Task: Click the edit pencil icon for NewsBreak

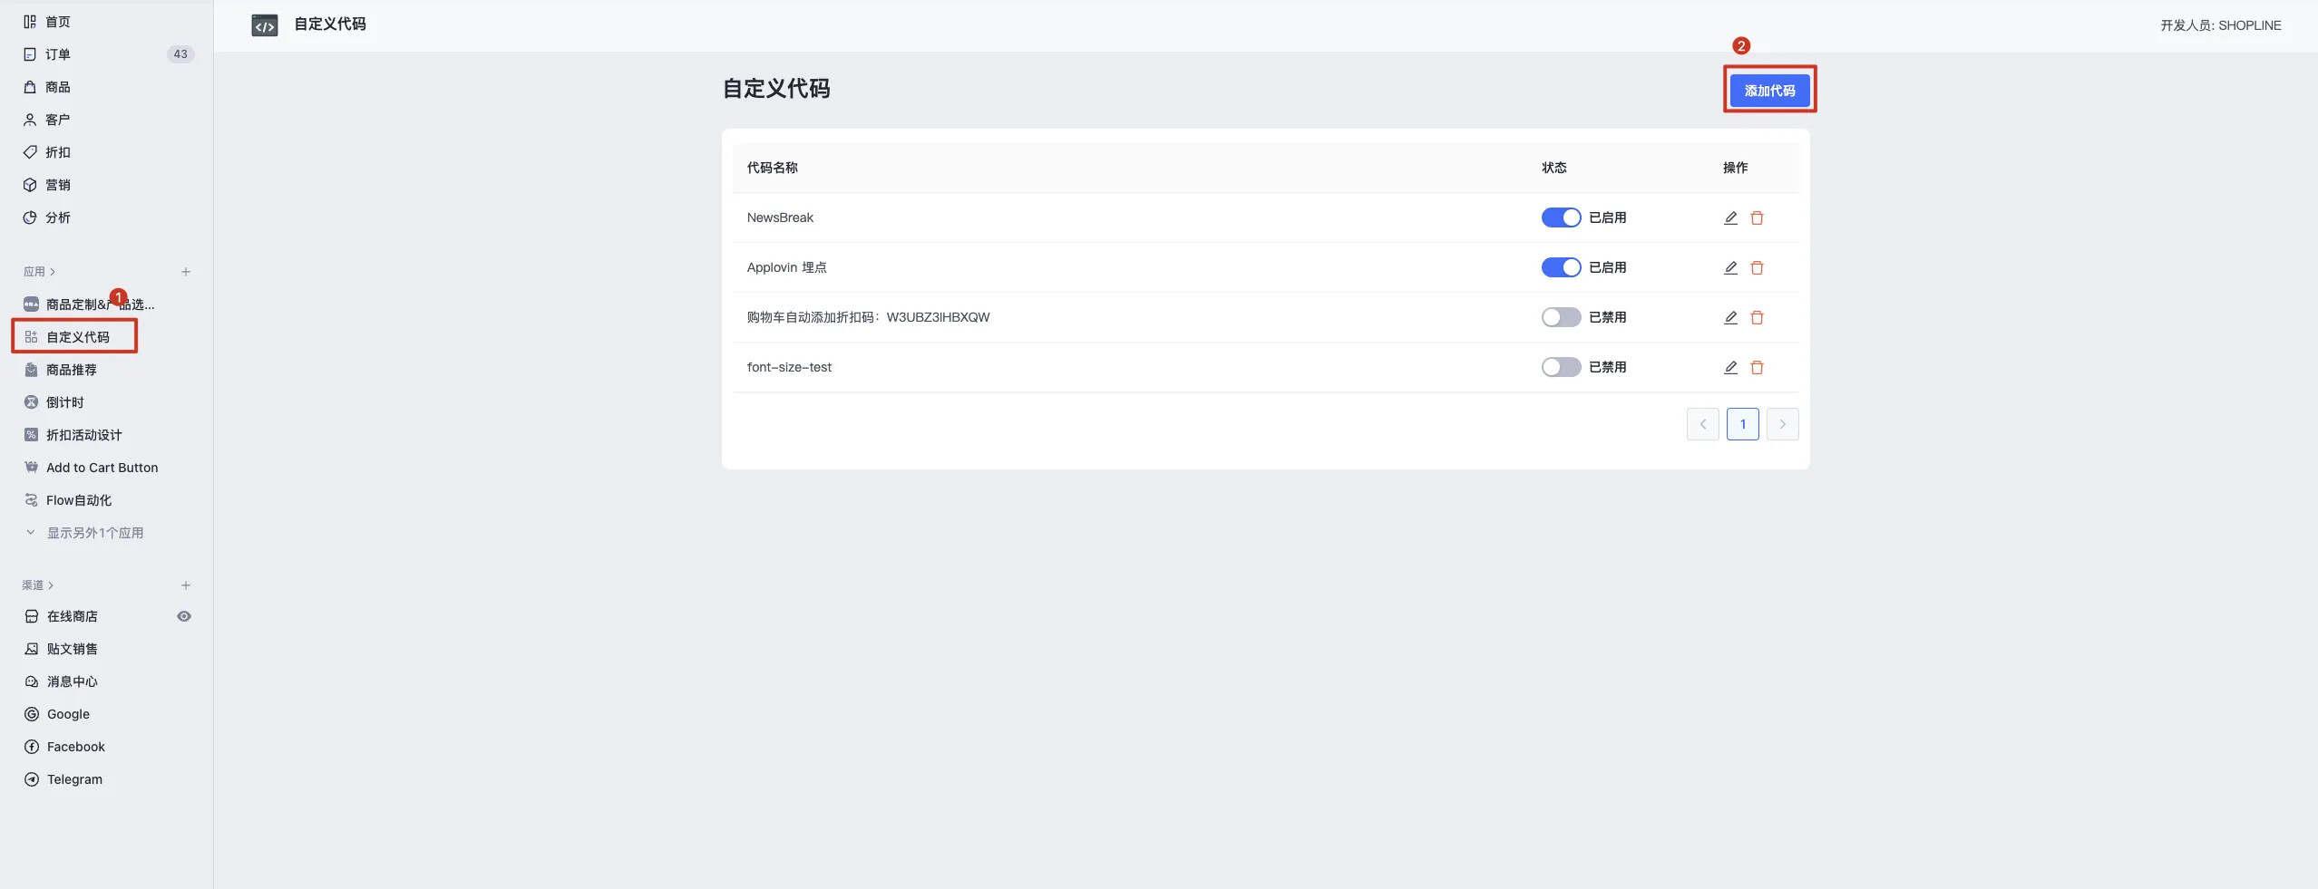Action: point(1730,217)
